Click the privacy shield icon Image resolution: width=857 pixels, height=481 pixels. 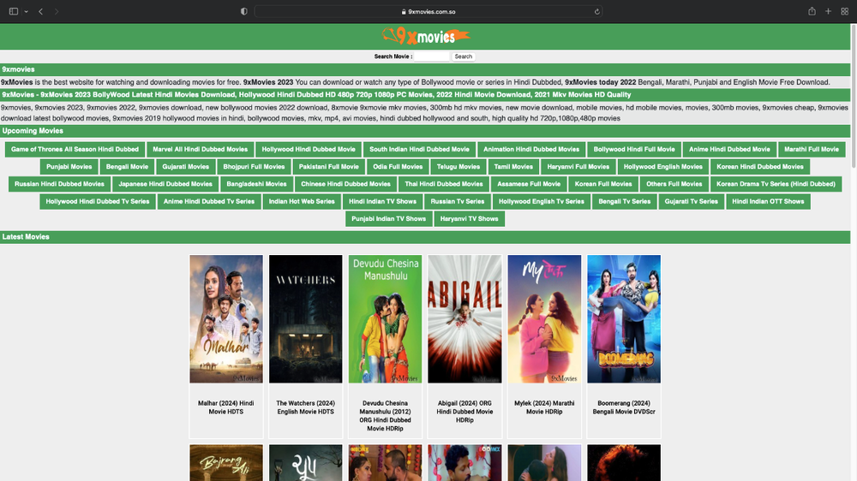(244, 11)
